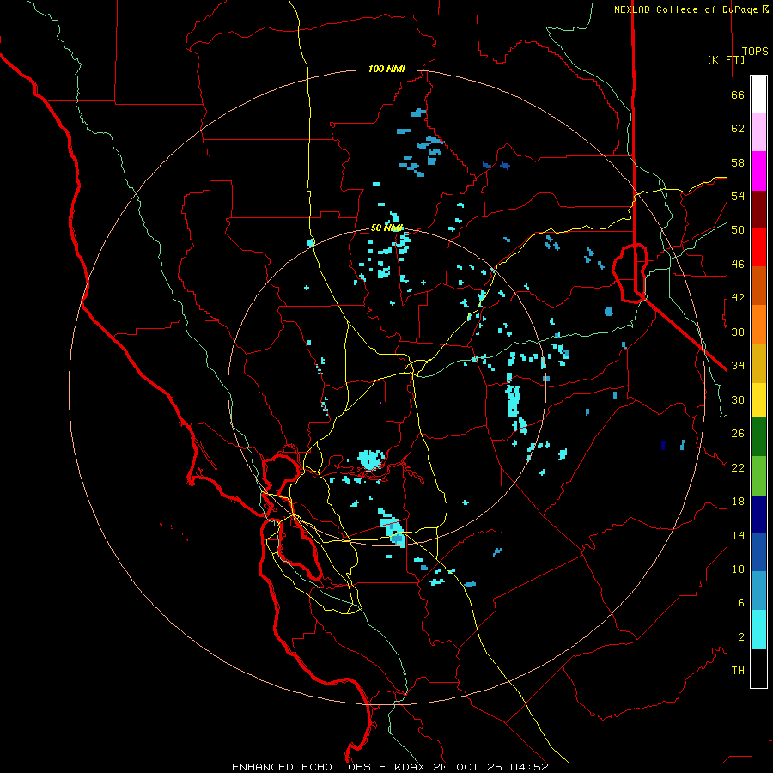Click the "54" legend label

(738, 196)
